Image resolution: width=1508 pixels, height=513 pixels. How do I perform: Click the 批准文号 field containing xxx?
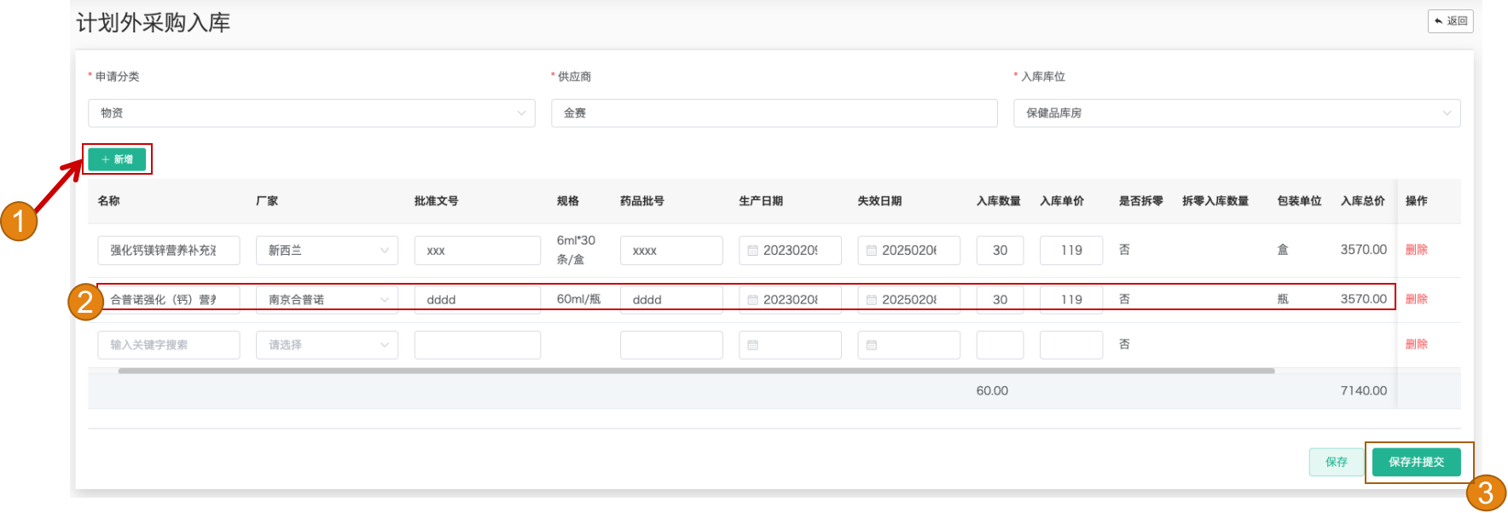[478, 251]
